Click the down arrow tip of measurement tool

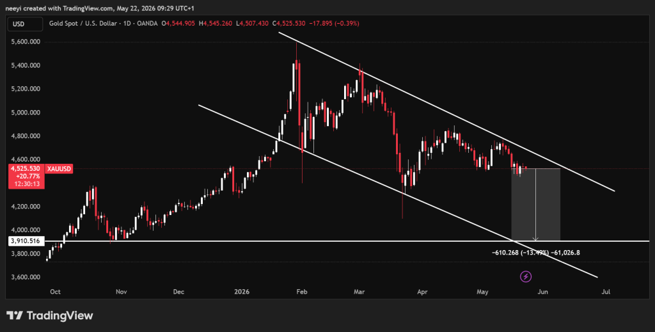click(x=536, y=240)
